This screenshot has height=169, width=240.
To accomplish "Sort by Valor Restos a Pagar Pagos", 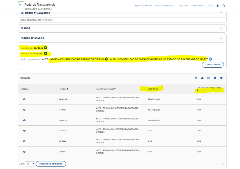I will (x=209, y=89).
